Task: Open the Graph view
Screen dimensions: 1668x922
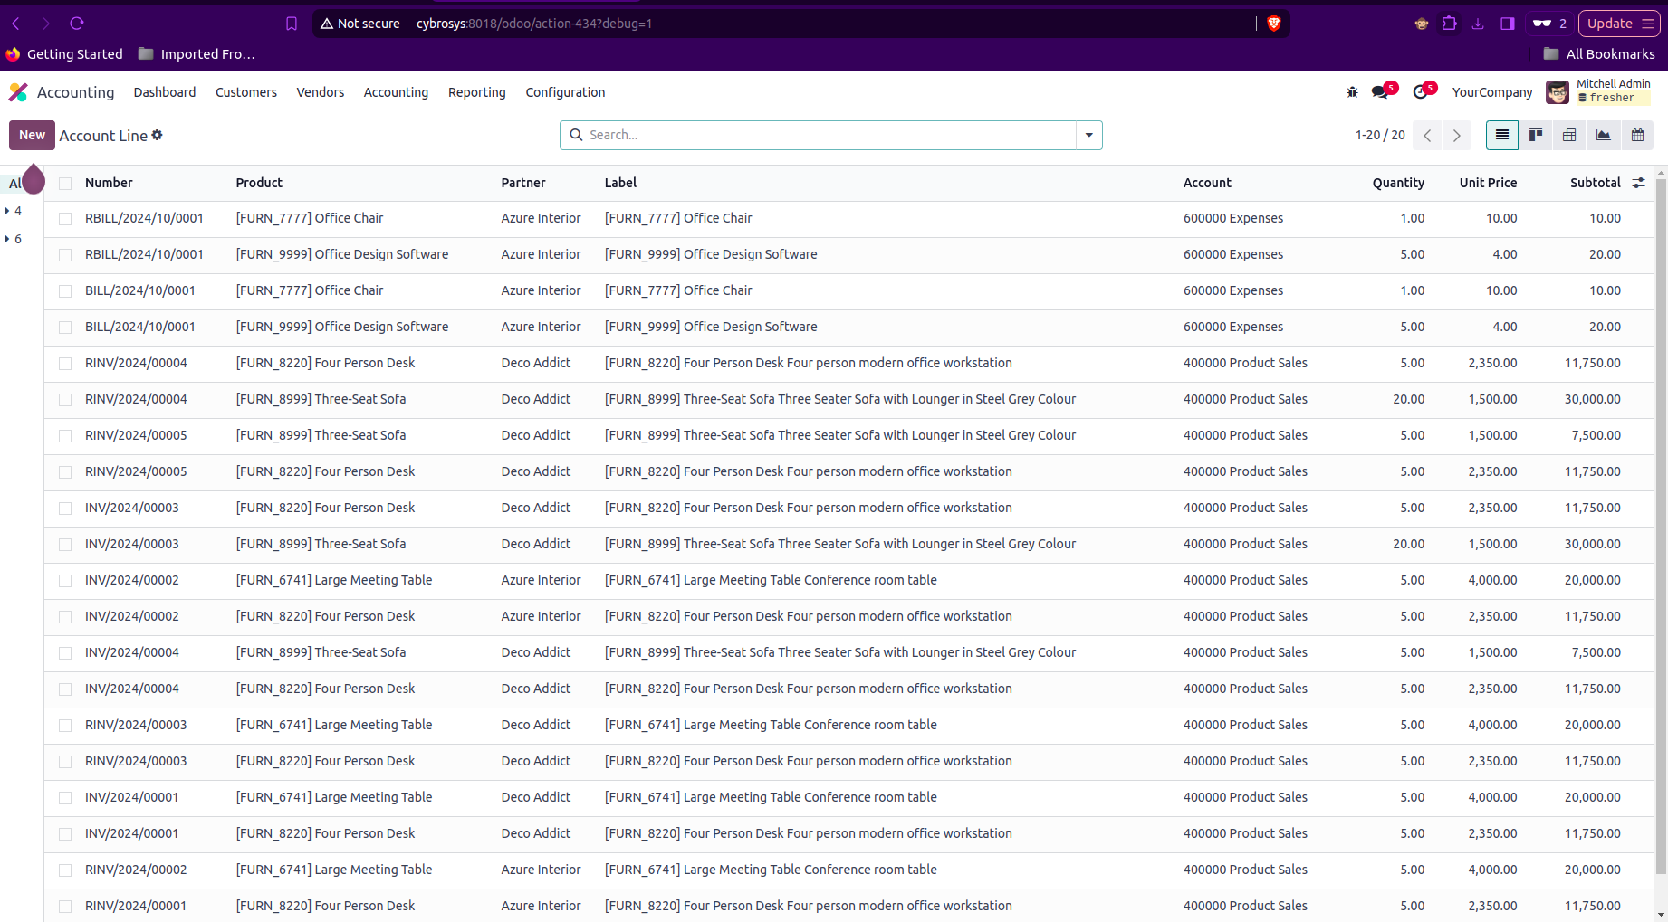Action: (1603, 135)
